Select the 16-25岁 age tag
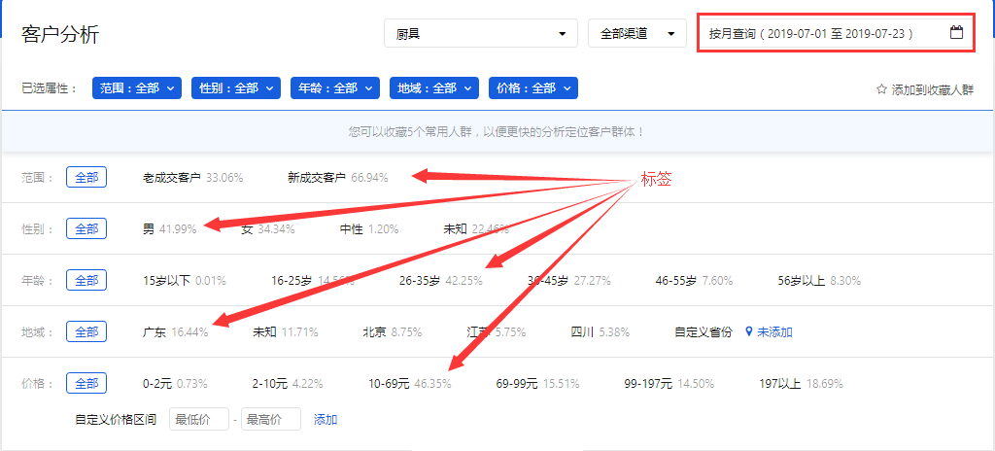The image size is (995, 451). click(x=312, y=280)
